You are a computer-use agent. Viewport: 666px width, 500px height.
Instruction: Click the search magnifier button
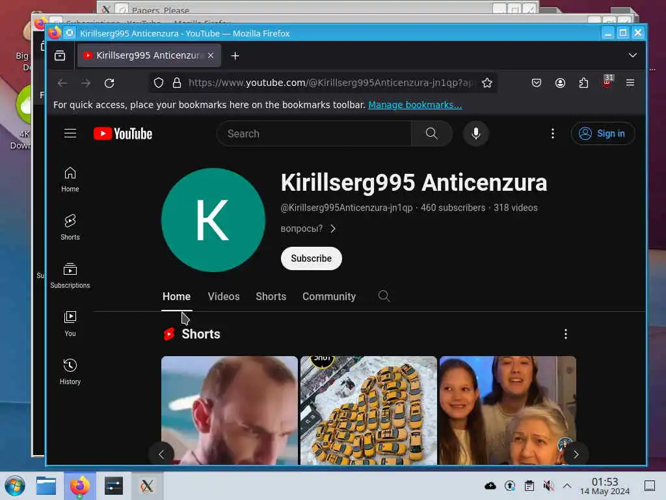click(x=432, y=133)
